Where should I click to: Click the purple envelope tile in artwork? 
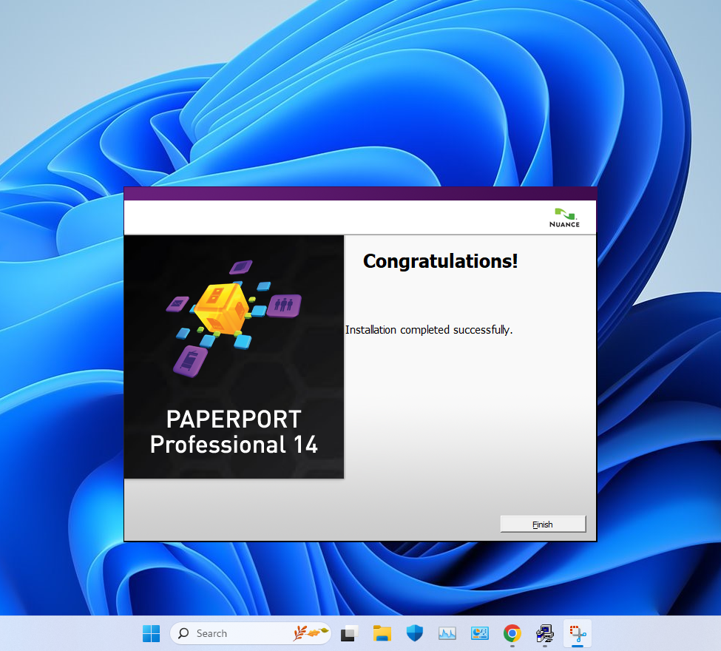click(x=180, y=303)
